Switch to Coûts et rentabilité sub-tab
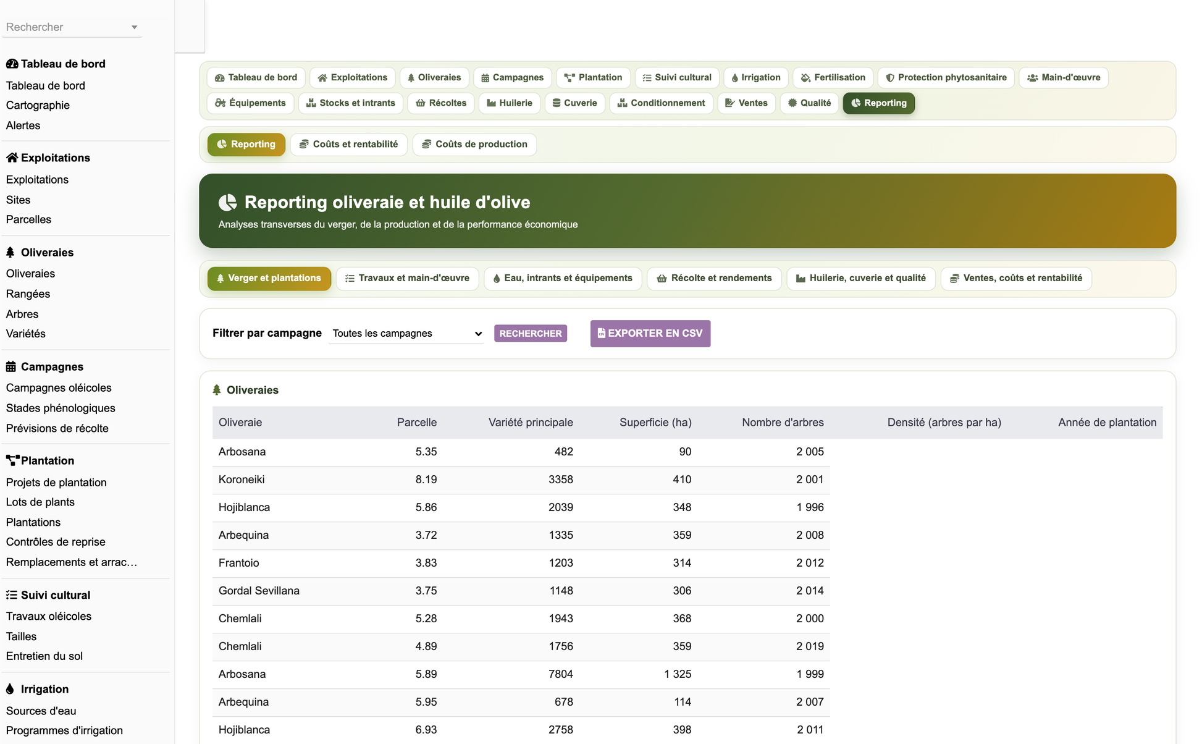Screen dimensions: 1202x744 349,144
